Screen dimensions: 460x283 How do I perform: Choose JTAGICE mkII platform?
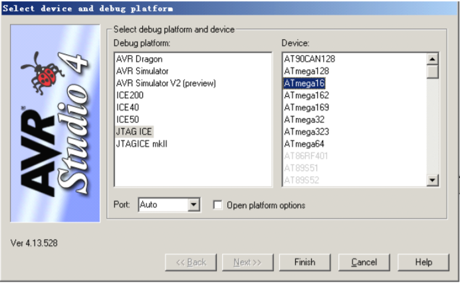(142, 144)
